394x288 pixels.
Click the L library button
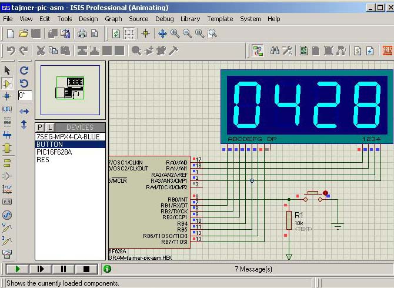(x=50, y=127)
